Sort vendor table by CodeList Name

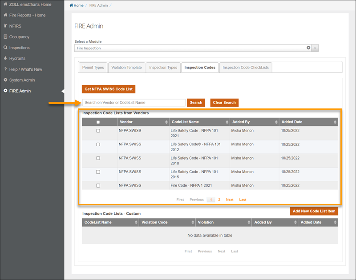227,122
